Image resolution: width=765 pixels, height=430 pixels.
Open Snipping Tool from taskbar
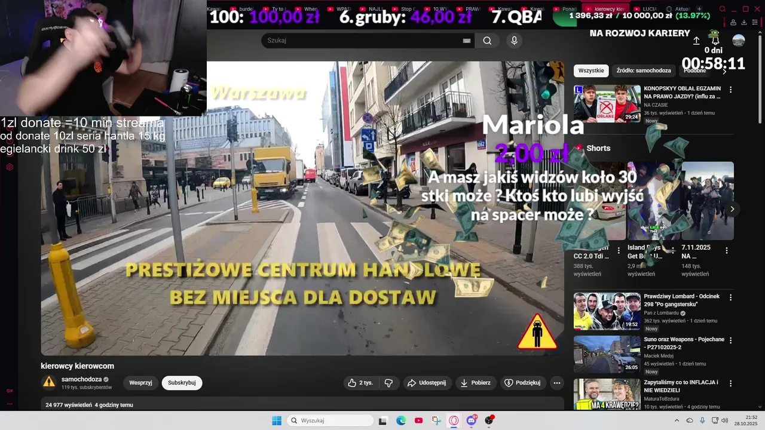coord(436,420)
